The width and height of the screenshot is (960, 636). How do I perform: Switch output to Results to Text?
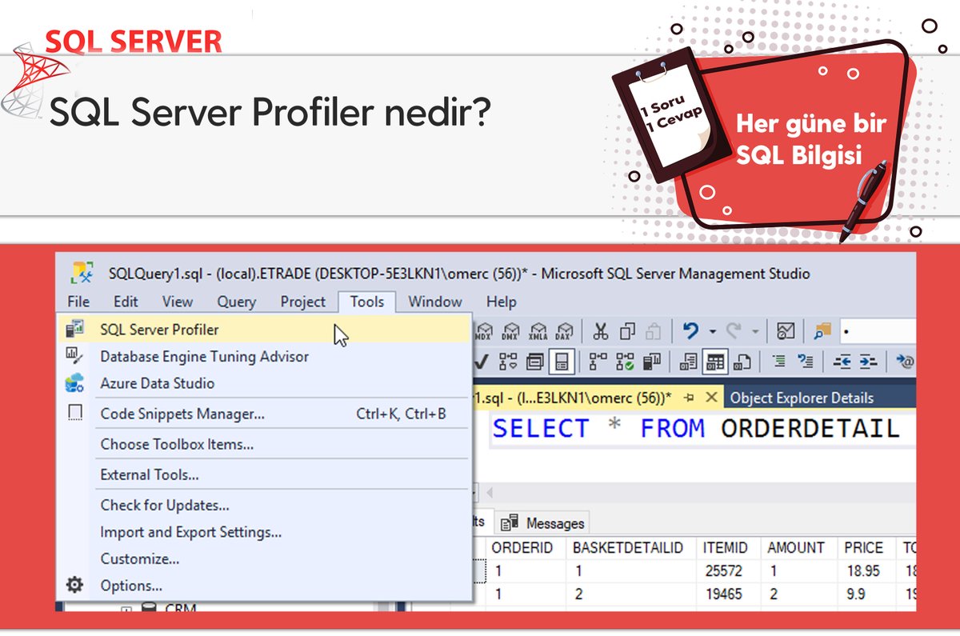689,362
